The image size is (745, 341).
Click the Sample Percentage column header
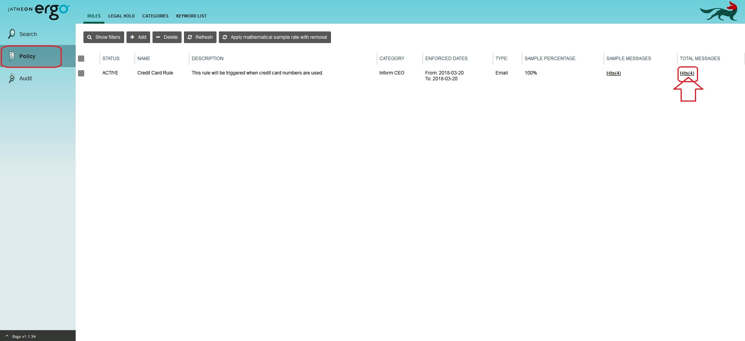point(550,59)
